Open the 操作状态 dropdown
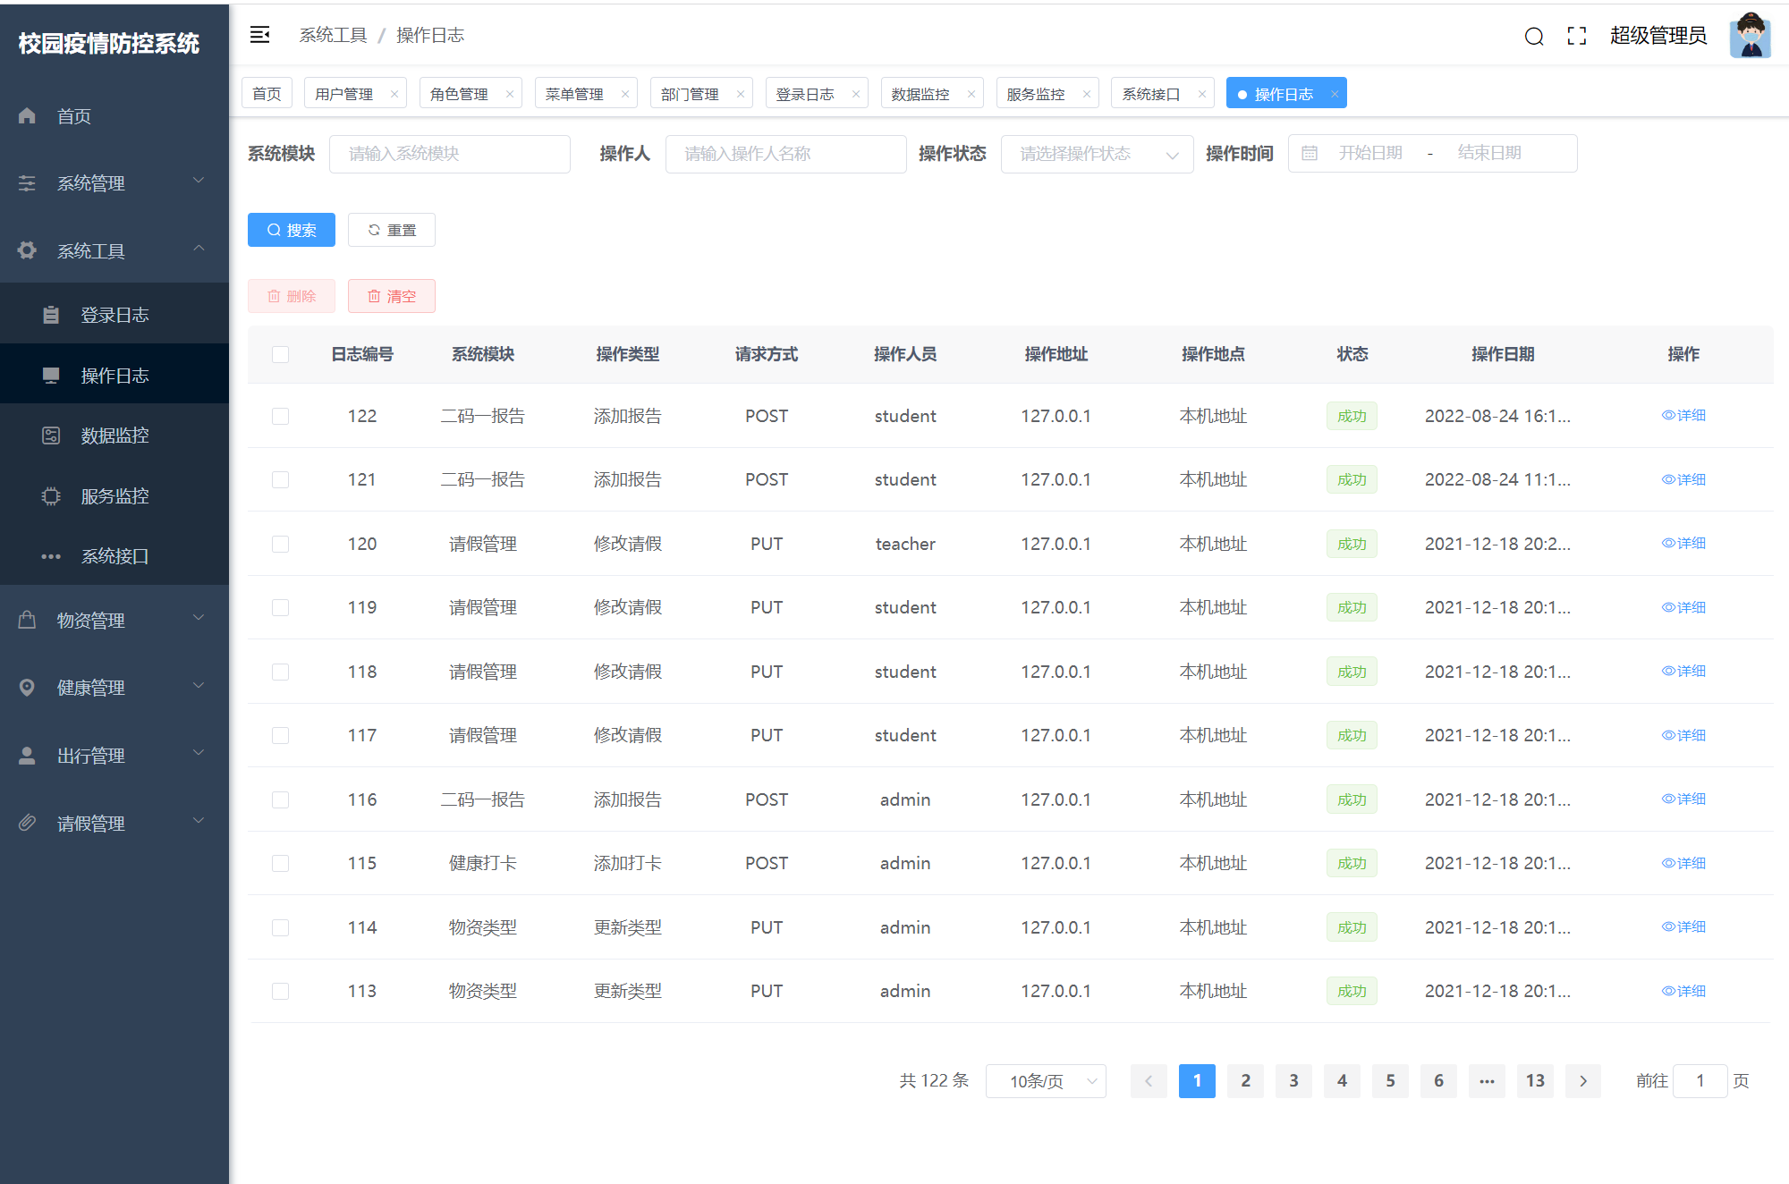 (x=1096, y=154)
